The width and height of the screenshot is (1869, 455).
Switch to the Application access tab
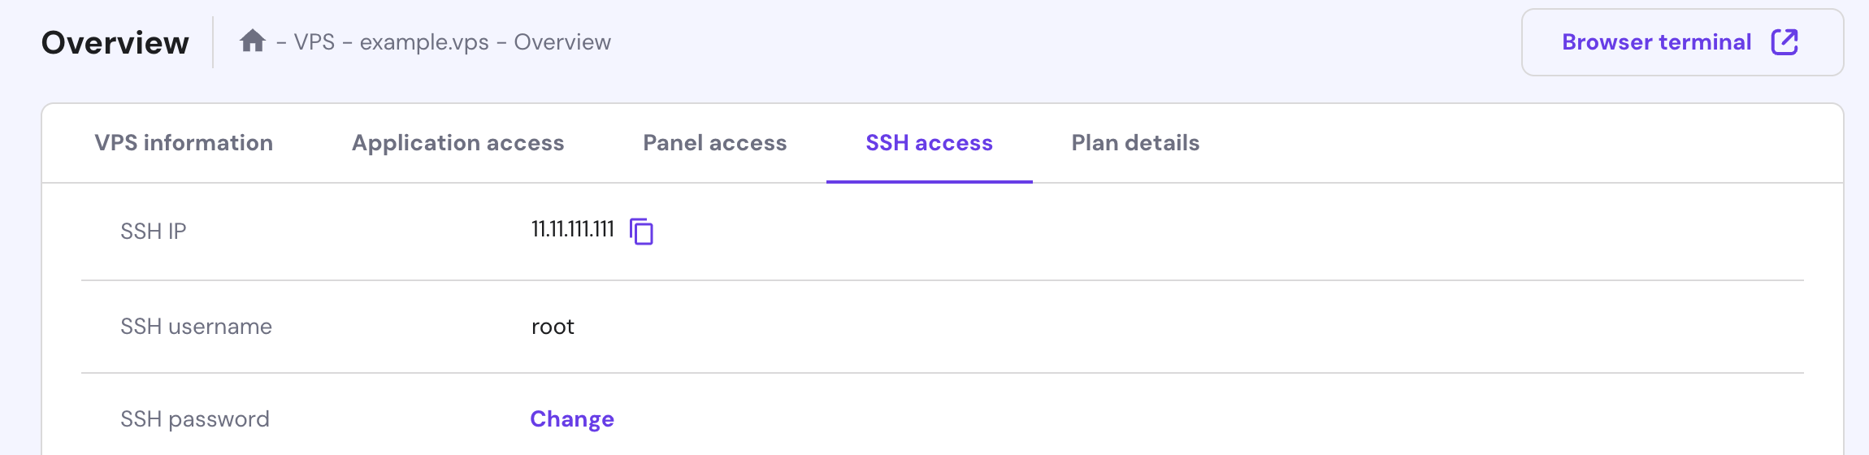coord(457,143)
